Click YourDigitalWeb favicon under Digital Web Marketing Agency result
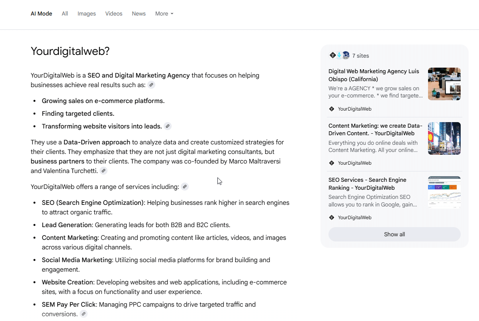Viewport: 479px width, 321px height. (x=332, y=109)
